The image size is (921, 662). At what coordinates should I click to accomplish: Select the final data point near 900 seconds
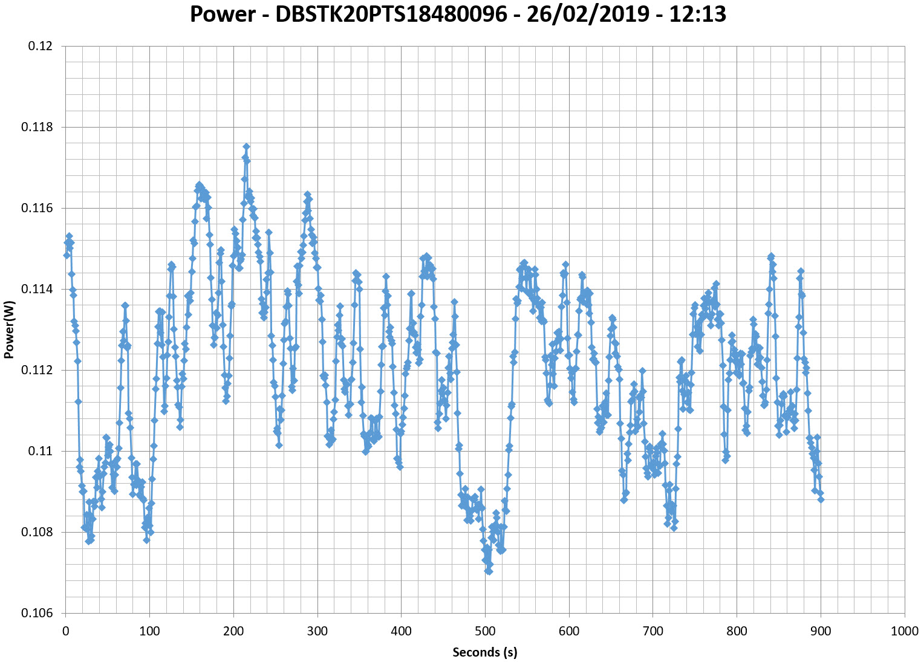tap(821, 499)
